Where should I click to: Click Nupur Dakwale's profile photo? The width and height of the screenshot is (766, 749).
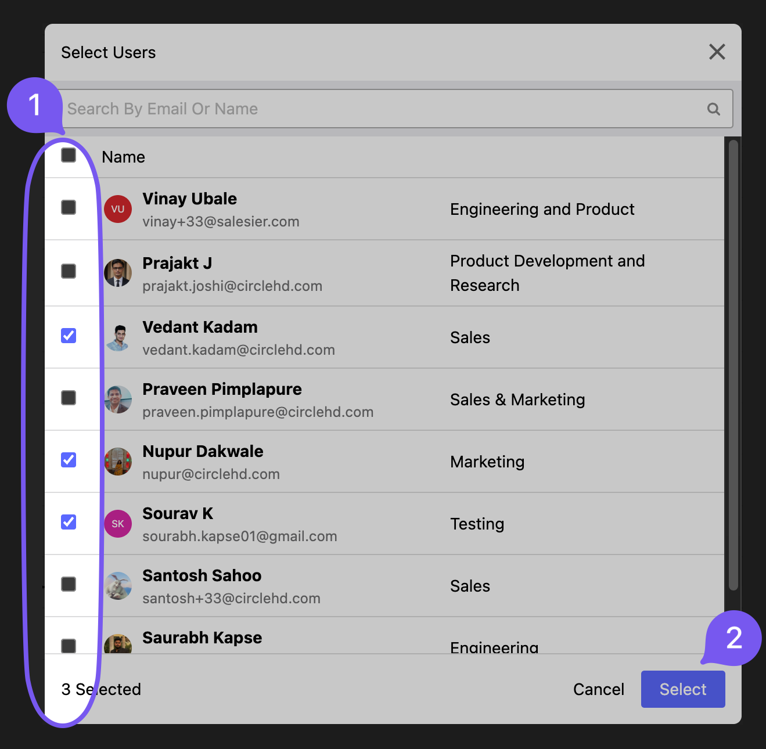pyautogui.click(x=118, y=462)
